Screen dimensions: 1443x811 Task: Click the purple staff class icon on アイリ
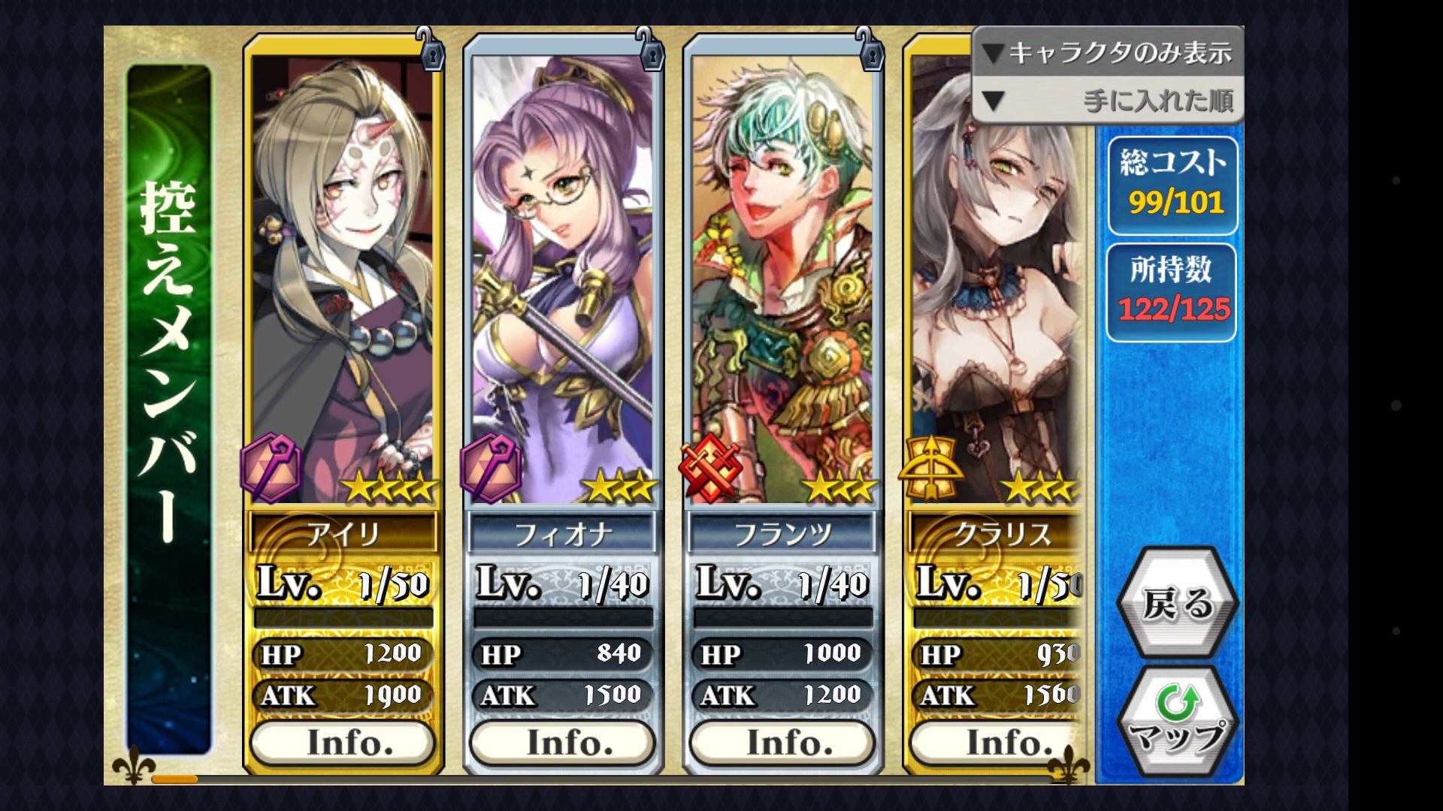pos(271,470)
